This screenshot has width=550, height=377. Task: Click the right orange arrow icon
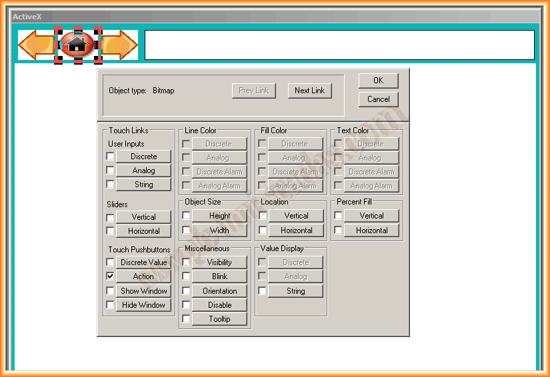click(120, 45)
